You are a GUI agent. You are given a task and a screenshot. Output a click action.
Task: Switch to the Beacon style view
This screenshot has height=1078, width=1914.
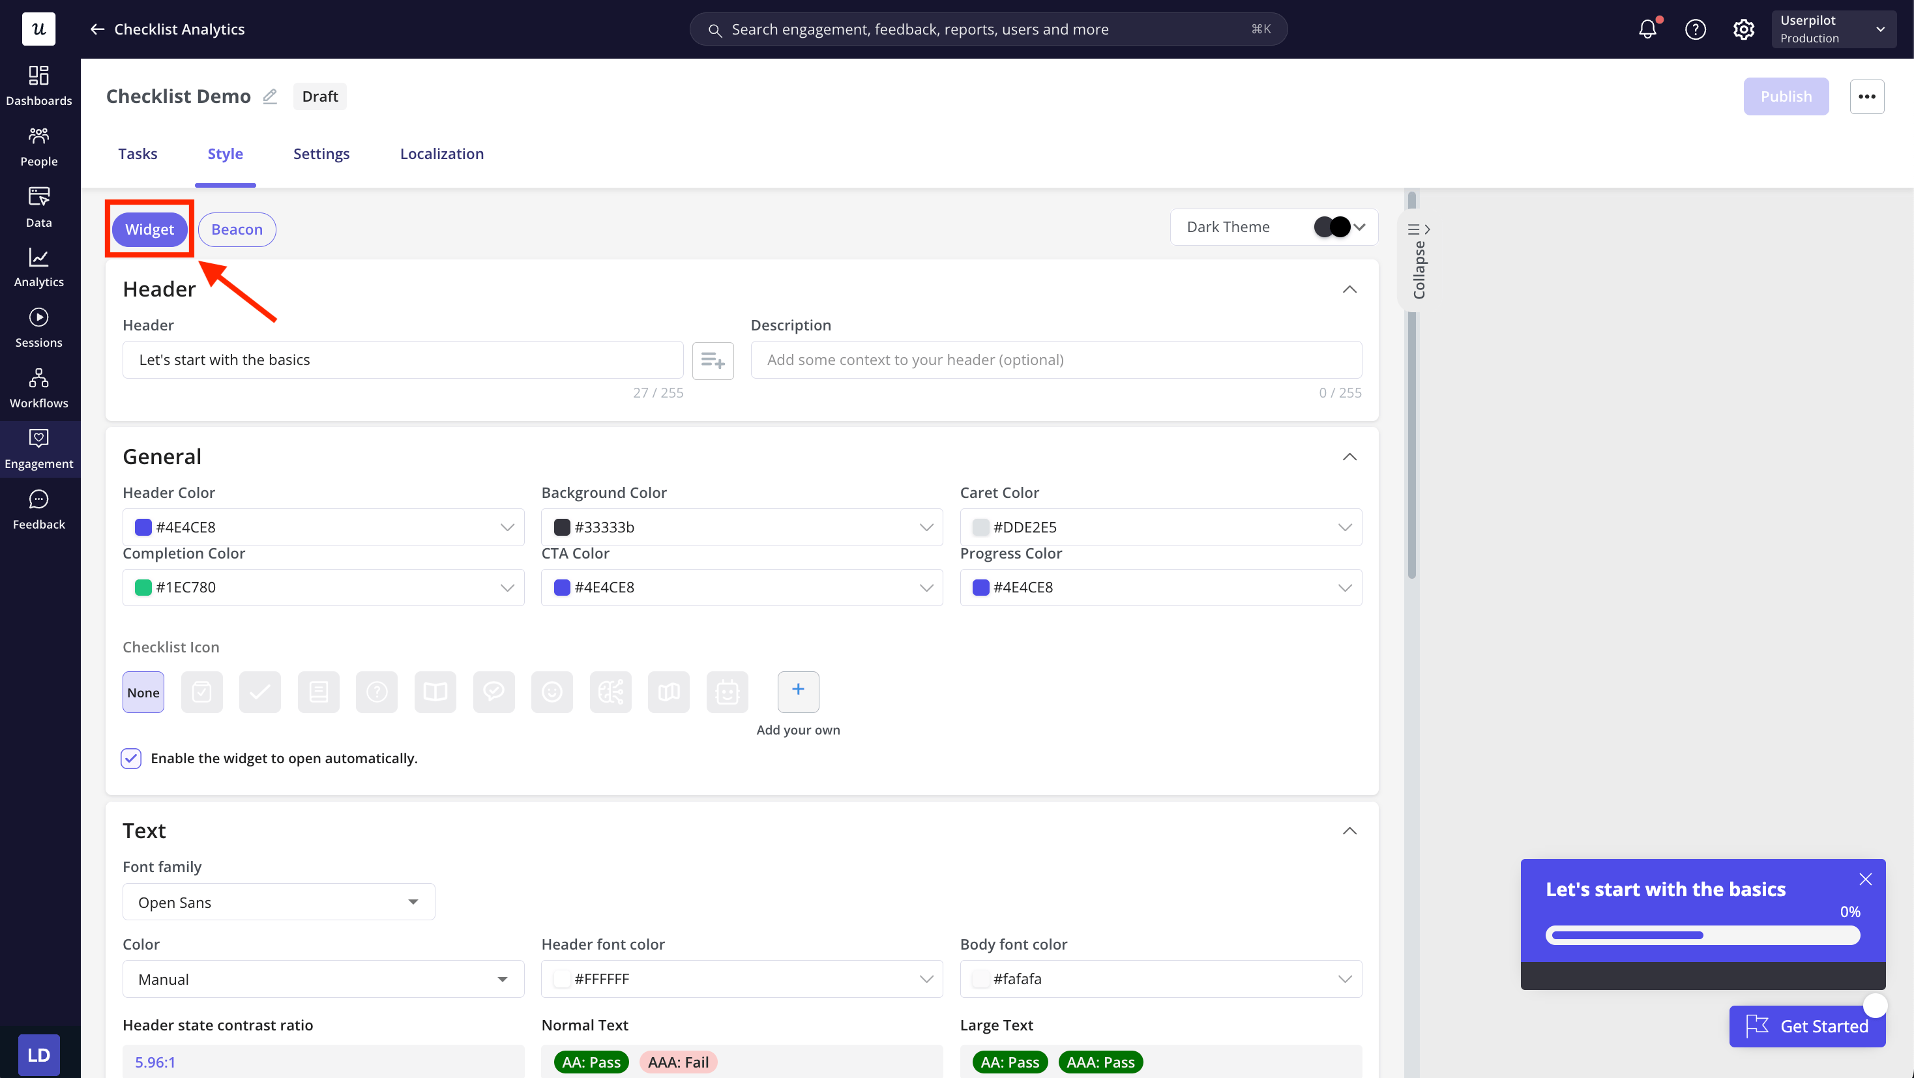coord(237,229)
